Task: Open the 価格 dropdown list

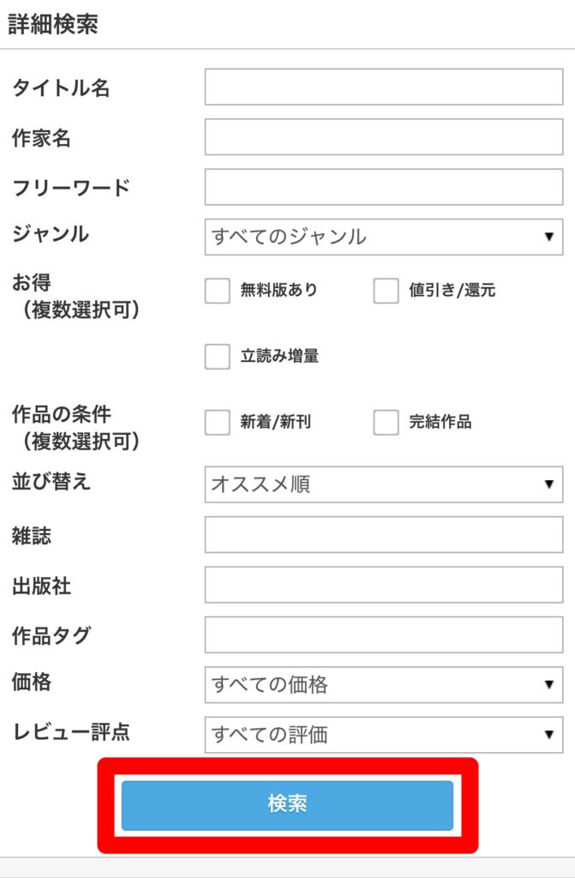Action: (x=383, y=684)
